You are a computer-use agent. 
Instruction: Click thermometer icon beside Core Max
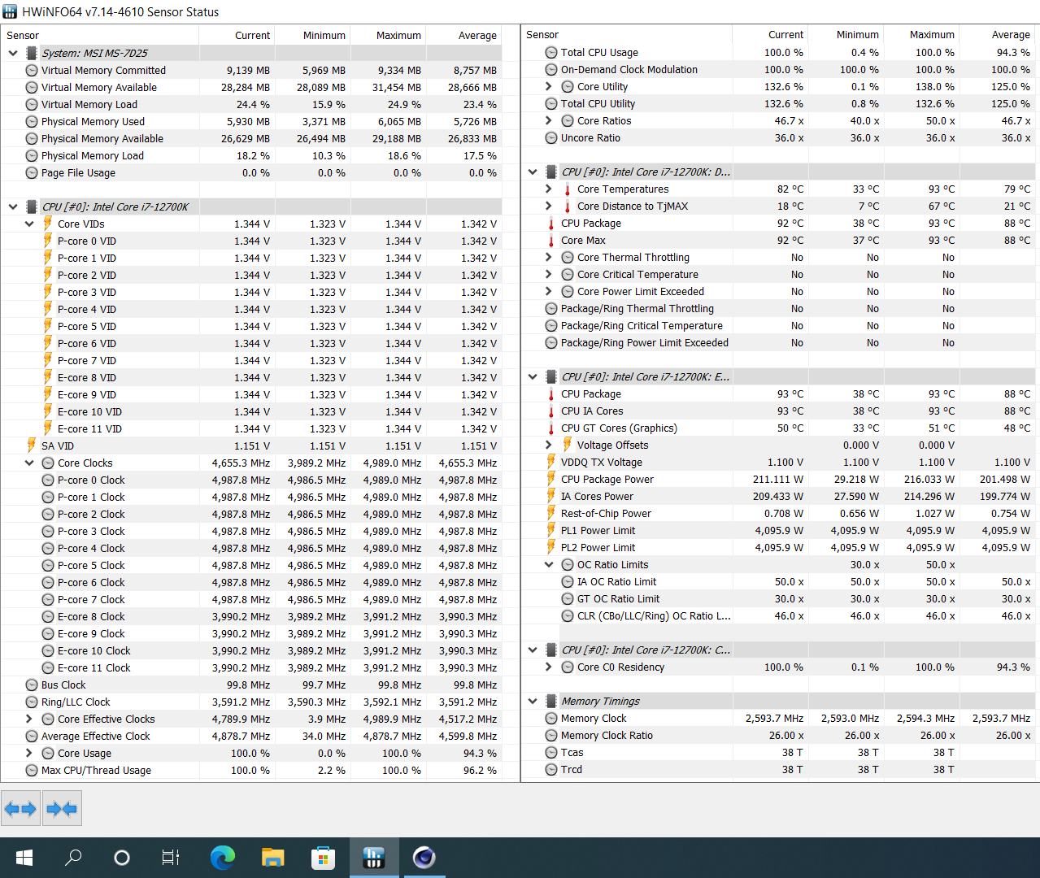tap(550, 240)
